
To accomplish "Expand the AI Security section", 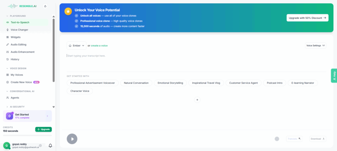I will tap(7, 107).
